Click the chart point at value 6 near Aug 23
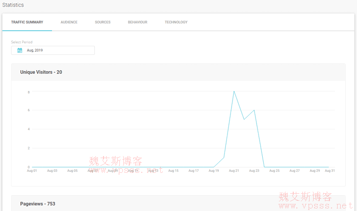Screen dimensions: 357x211 (x=254, y=110)
